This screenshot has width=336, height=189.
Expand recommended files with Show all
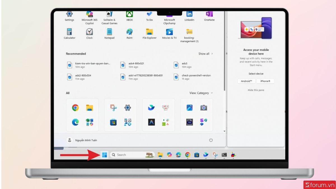coord(206,54)
